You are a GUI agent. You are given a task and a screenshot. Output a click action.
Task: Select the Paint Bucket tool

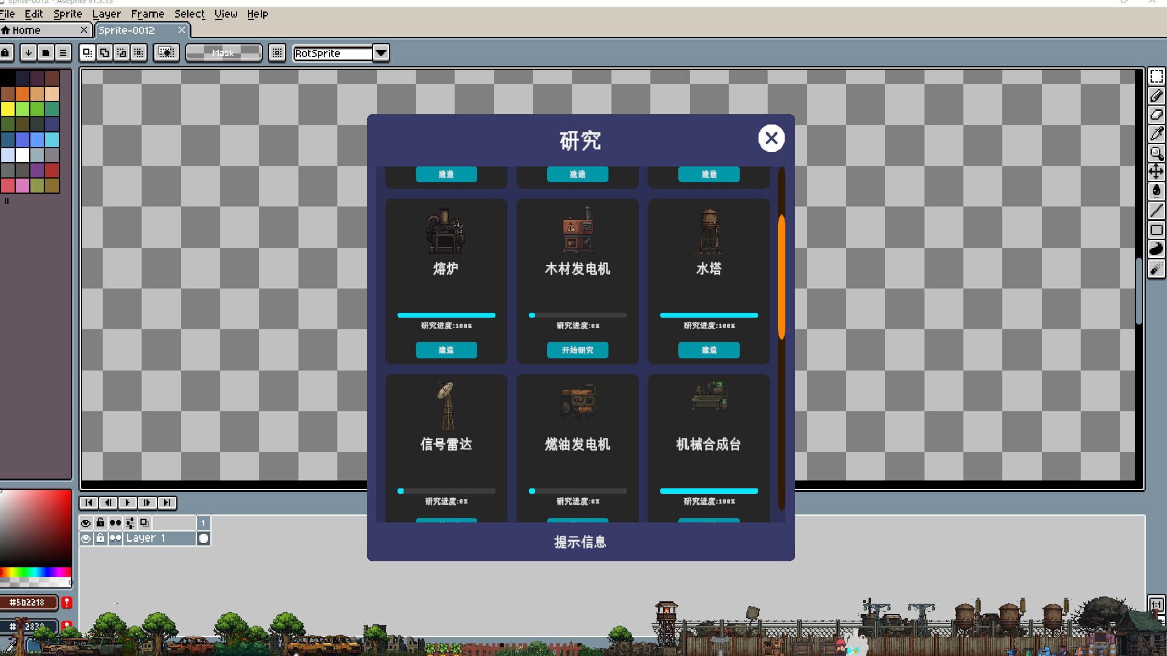pos(1157,190)
